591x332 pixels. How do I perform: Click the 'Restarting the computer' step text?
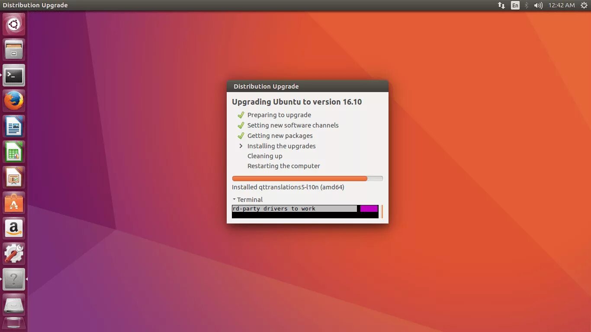tap(284, 166)
